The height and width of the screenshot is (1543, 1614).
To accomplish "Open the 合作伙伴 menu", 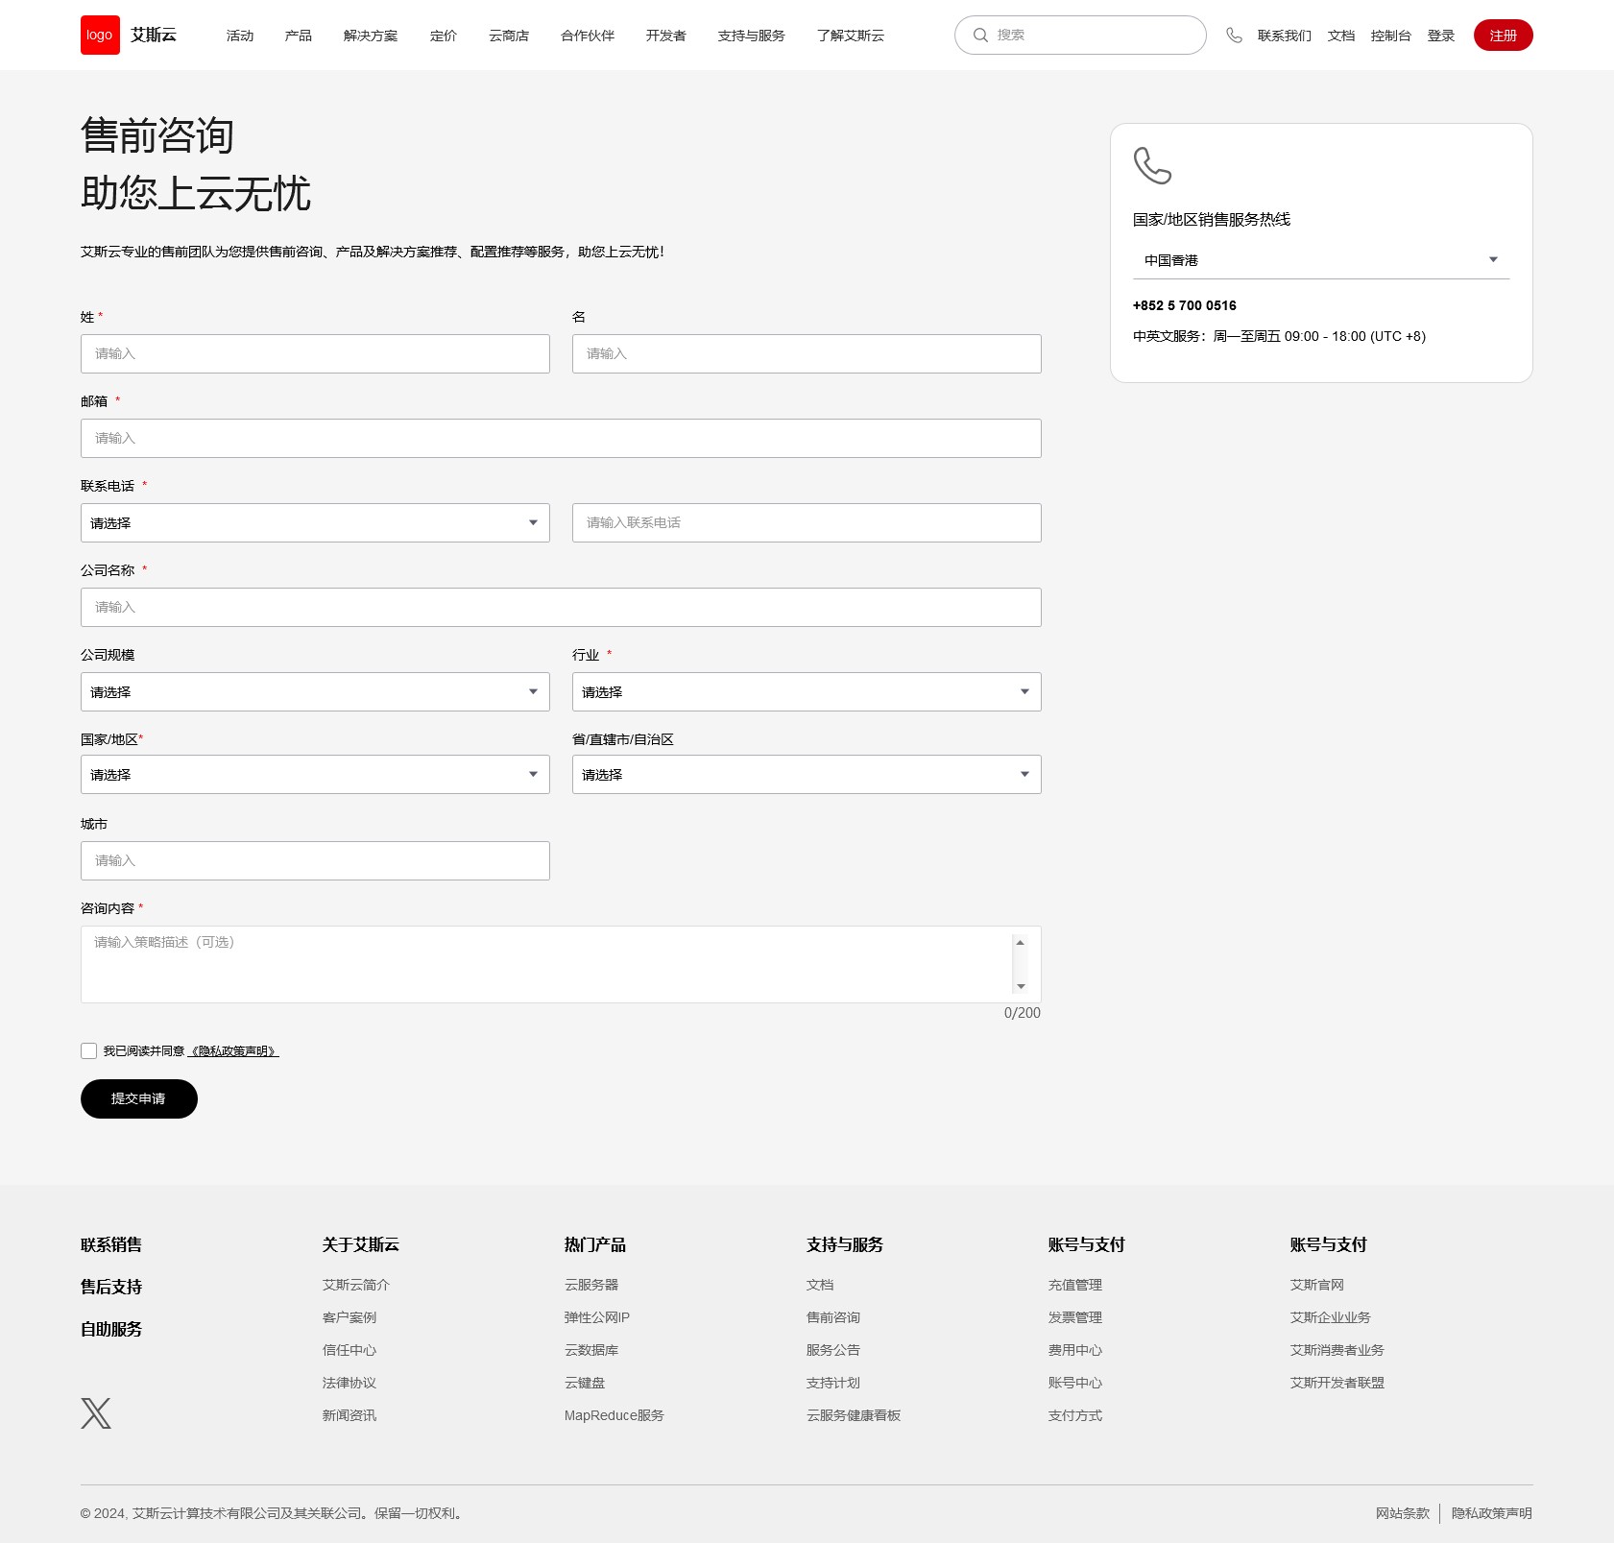I will [588, 36].
